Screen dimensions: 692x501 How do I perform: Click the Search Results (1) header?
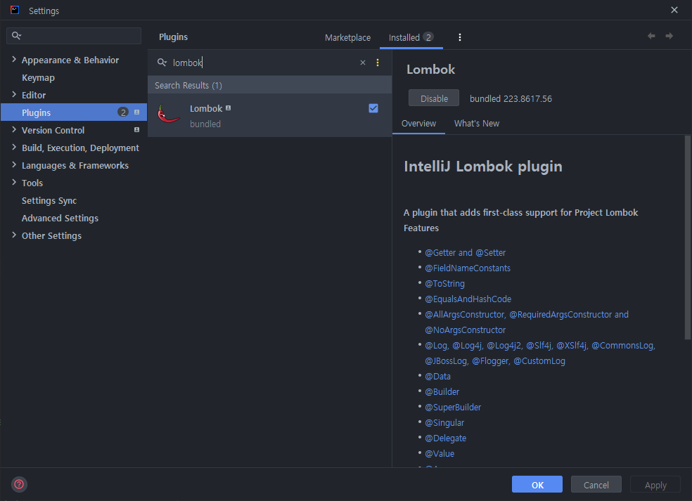point(269,85)
